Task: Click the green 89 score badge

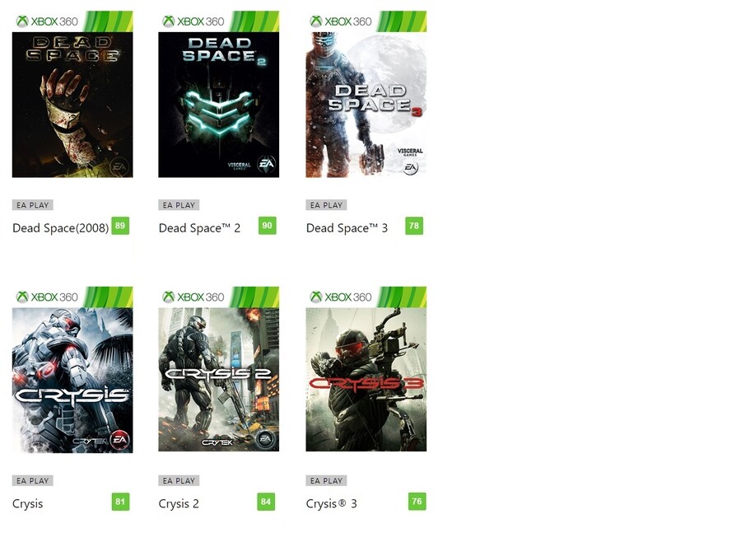Action: (x=120, y=226)
